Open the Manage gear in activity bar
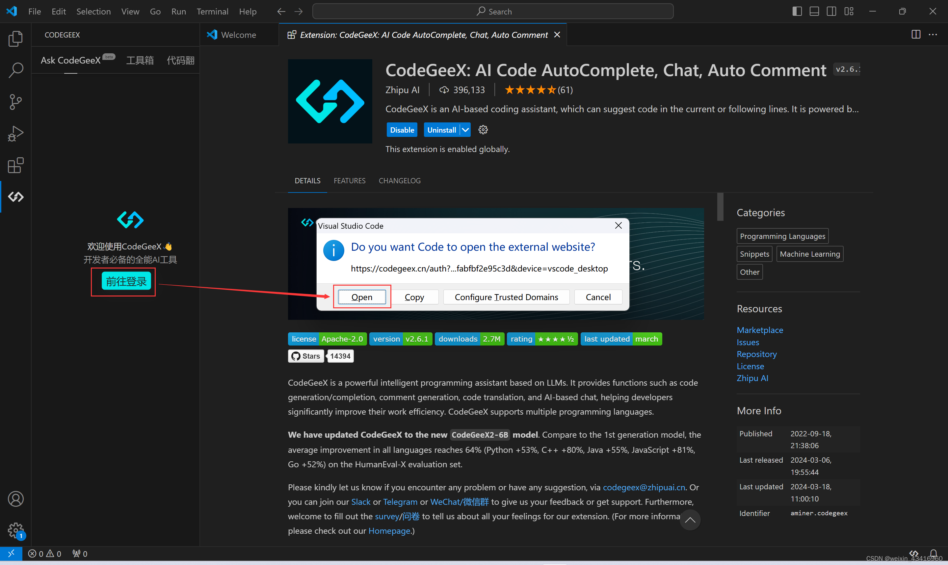The height and width of the screenshot is (565, 948). [15, 530]
